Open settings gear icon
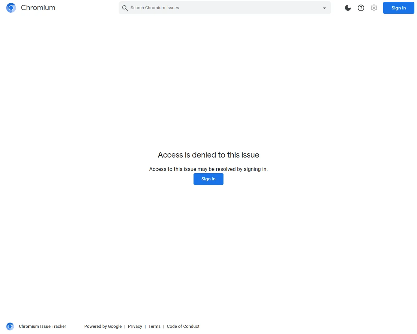This screenshot has height=334, width=417. (x=374, y=8)
